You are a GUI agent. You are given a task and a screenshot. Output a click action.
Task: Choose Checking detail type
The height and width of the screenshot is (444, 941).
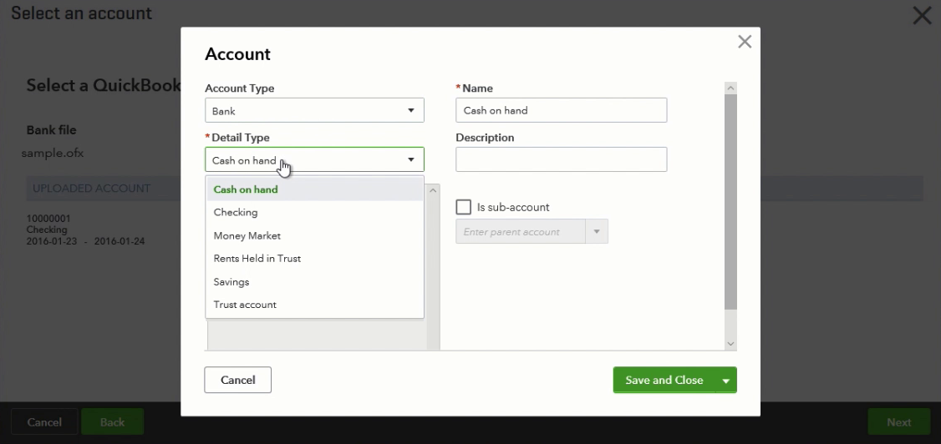tap(314, 213)
